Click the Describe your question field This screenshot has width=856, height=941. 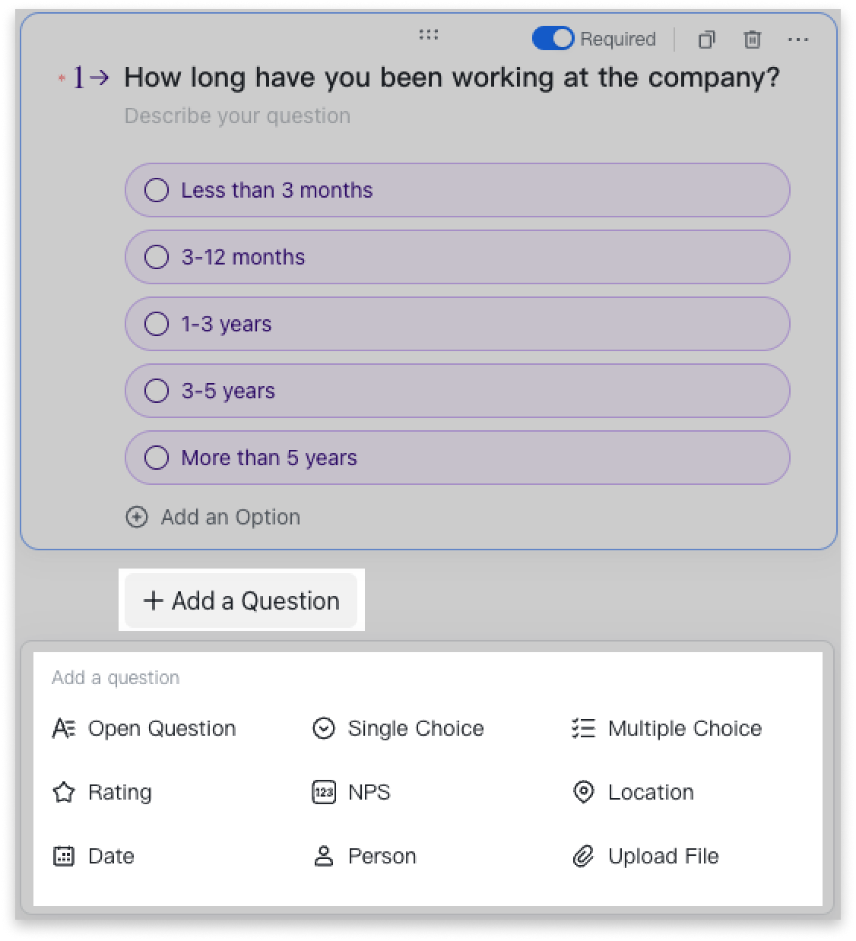tap(237, 116)
